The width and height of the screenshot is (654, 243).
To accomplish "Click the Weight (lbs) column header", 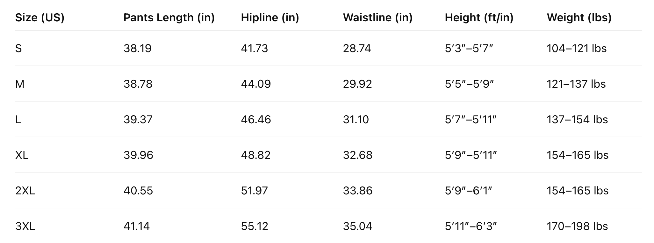I will pyautogui.click(x=579, y=17).
